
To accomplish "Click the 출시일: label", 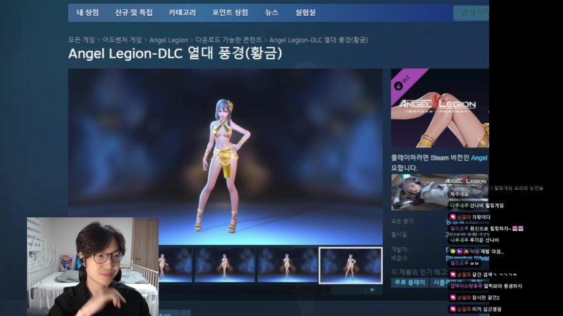I will pos(399,234).
